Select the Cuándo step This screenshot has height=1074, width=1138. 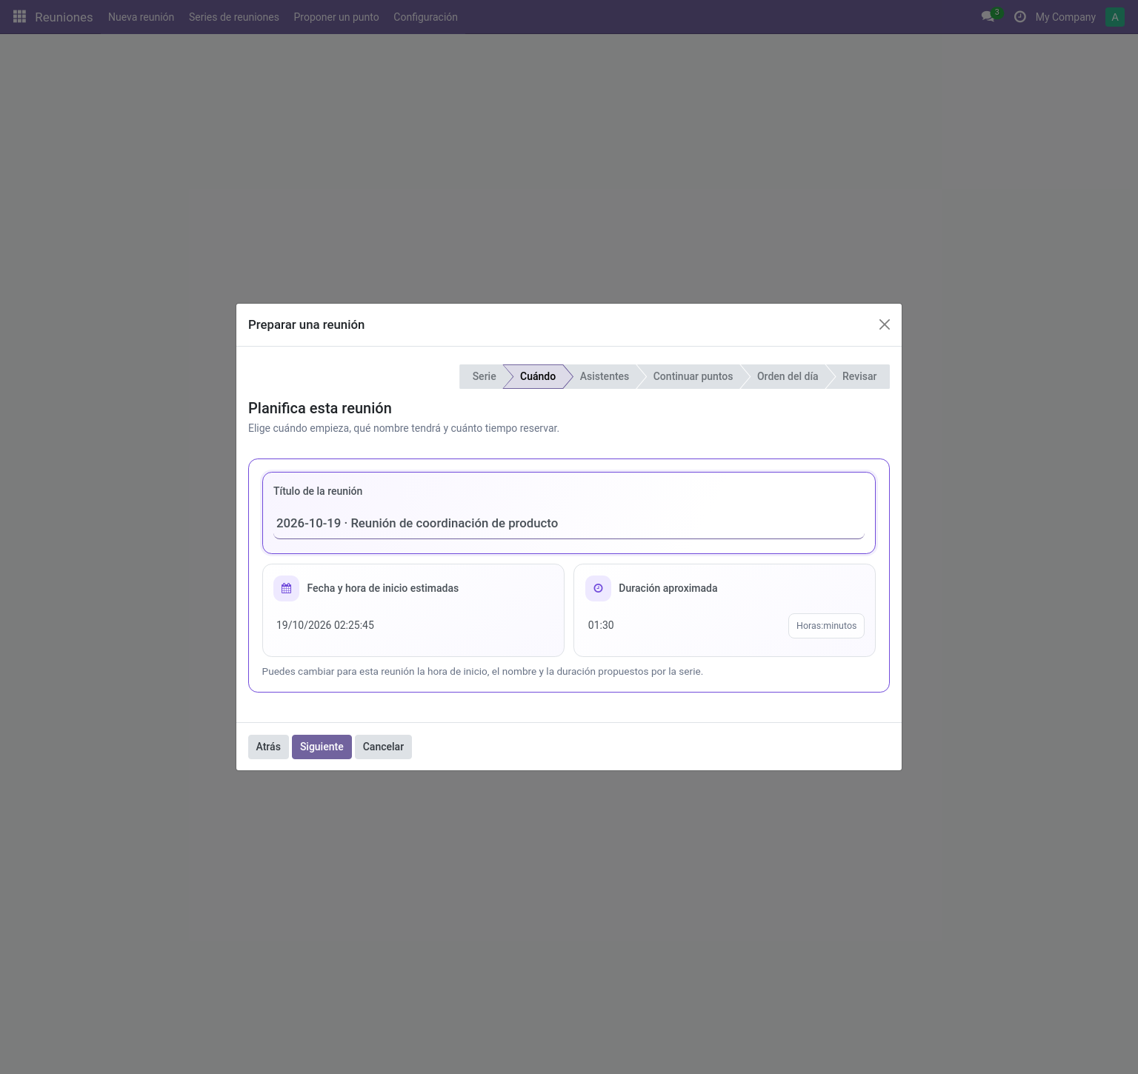[x=537, y=376]
